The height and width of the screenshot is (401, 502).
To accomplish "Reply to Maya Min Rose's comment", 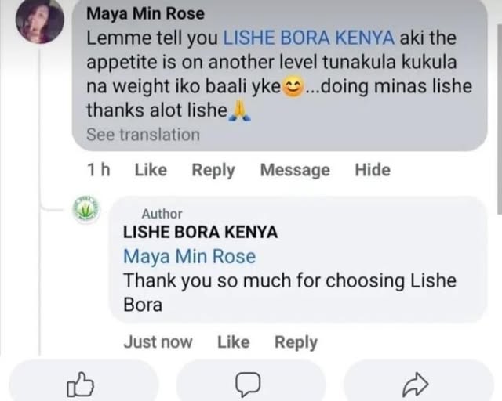I will point(213,170).
